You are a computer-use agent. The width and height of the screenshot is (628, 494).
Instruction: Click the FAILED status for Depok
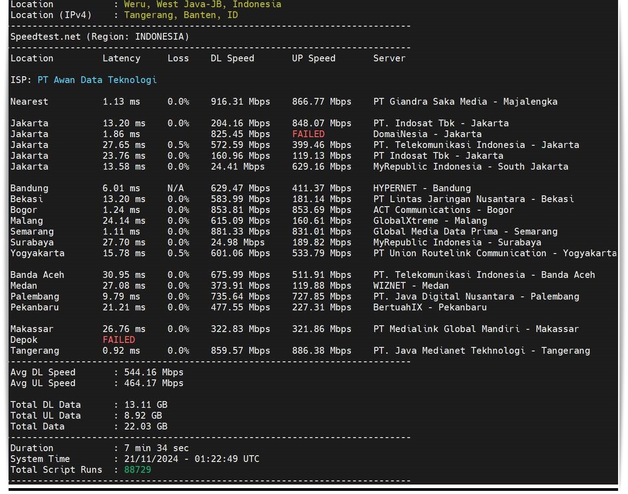coord(119,340)
